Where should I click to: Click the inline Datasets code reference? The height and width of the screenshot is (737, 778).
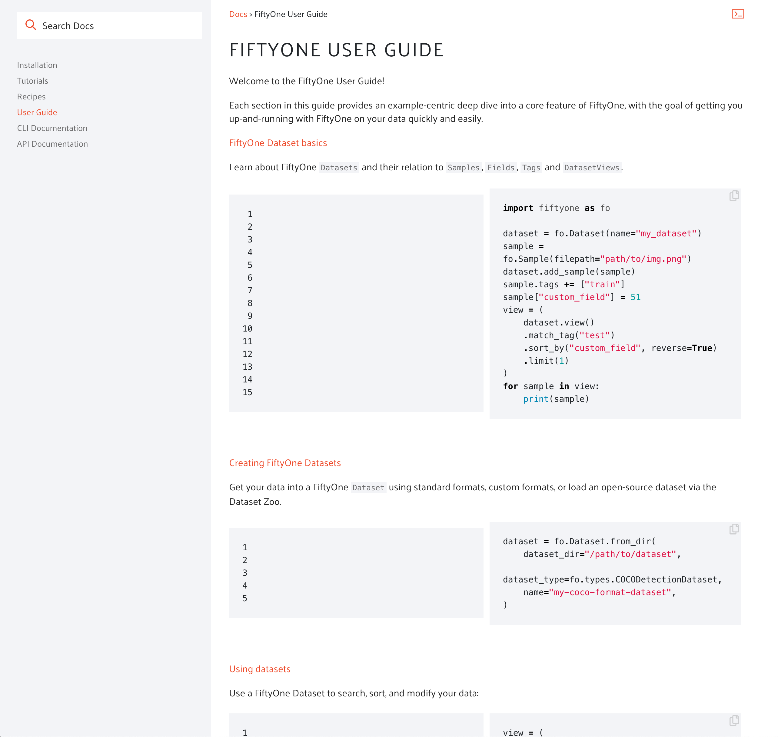[x=338, y=167]
